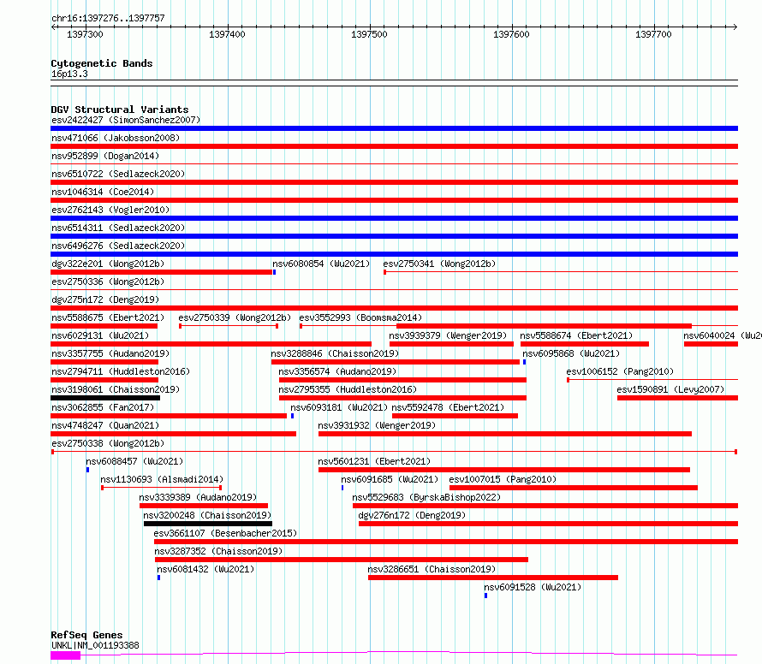The image size is (762, 664).
Task: Click nsv6496276 (Sedlazeck2020) label
Action: tap(118, 246)
